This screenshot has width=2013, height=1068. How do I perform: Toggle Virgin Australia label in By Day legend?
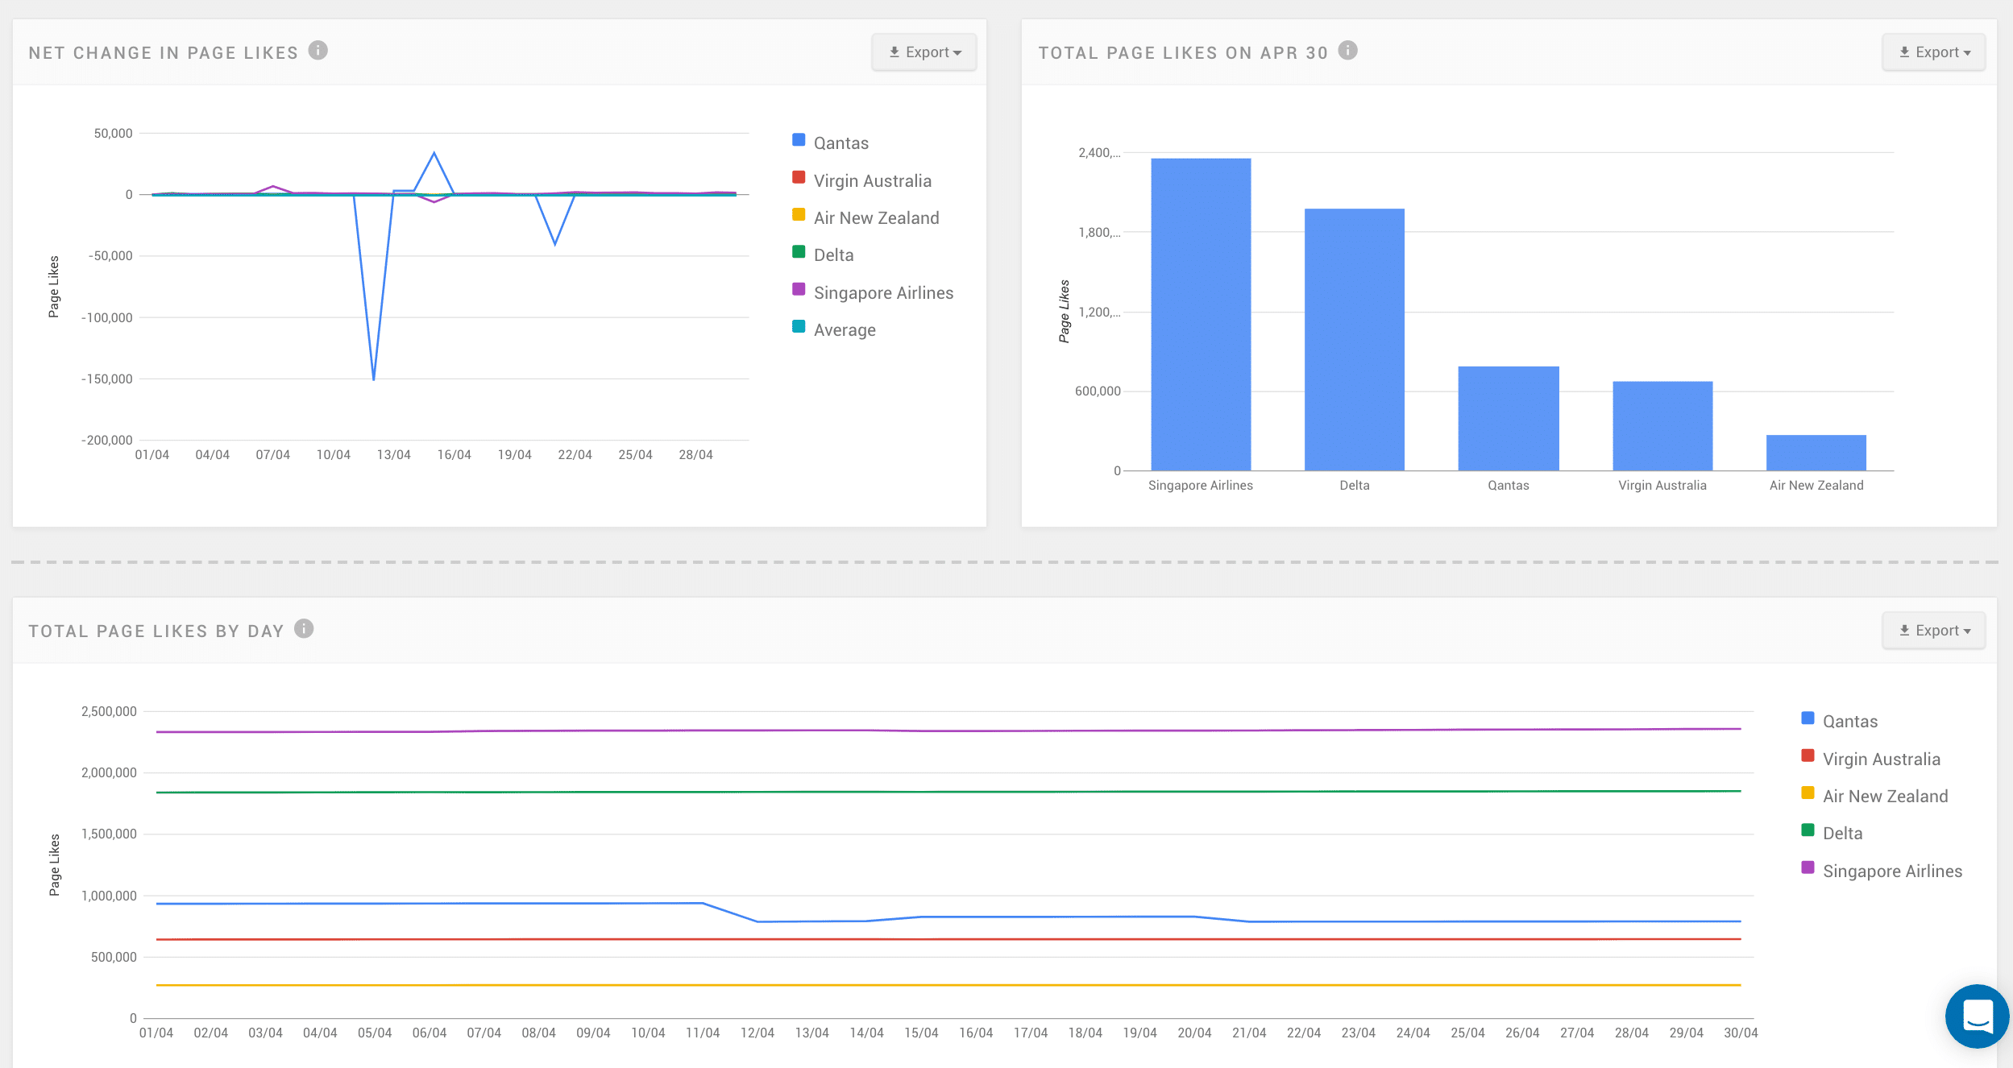[x=1882, y=760]
